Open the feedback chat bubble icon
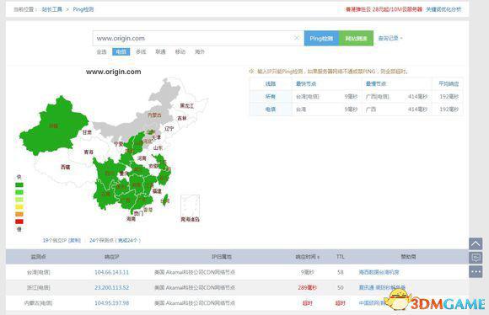 click(476, 258)
